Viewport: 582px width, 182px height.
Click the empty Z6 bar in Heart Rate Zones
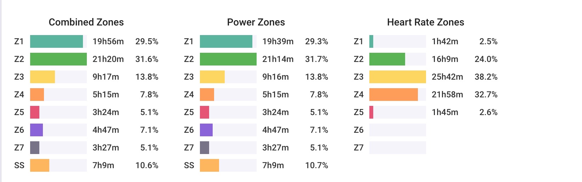point(398,130)
